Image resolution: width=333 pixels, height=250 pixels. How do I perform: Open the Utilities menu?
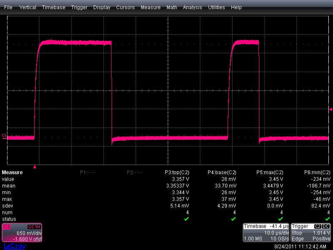coord(216,7)
